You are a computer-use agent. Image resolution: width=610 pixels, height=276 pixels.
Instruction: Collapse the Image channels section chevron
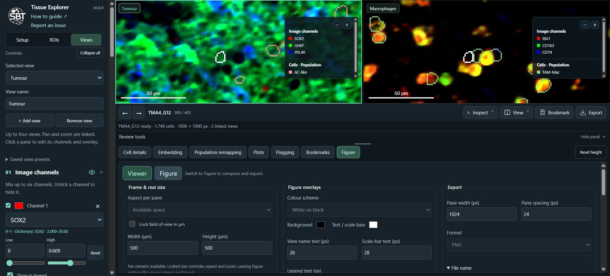[x=101, y=172]
